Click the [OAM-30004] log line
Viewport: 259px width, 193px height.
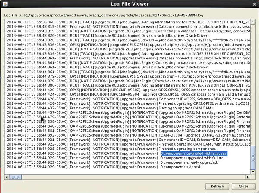pos(128,135)
